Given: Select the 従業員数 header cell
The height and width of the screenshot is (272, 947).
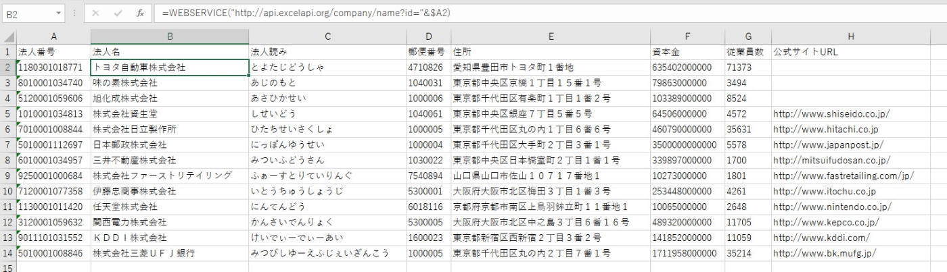Looking at the screenshot, I should coord(747,51).
